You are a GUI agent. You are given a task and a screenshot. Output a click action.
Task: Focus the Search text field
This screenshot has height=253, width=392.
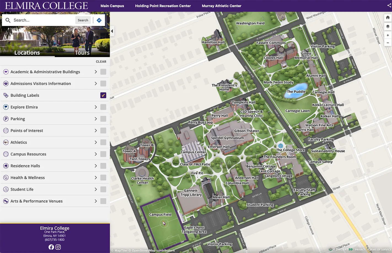(x=43, y=20)
